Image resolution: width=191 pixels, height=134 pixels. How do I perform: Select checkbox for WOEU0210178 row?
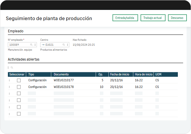19,87
